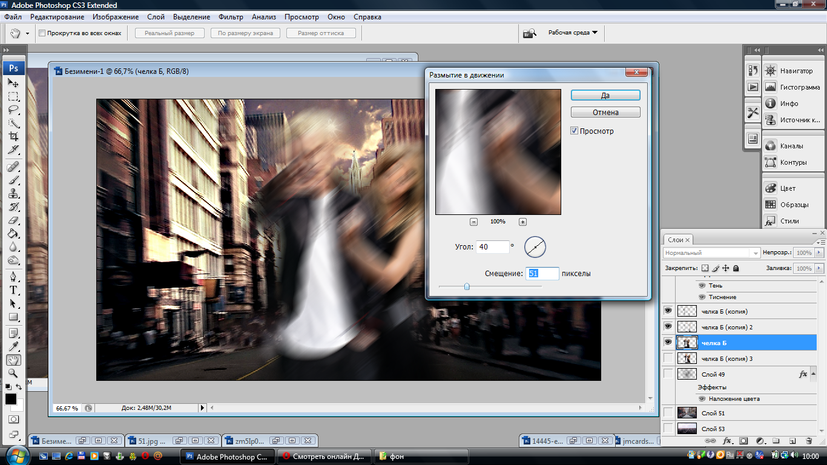Hide the челка Б (копия) 2 layer
Image resolution: width=827 pixels, height=465 pixels.
[x=668, y=327]
